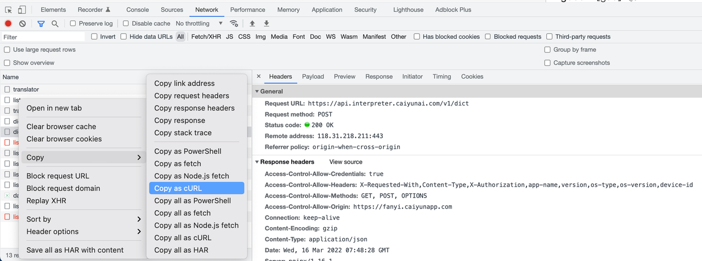Check the Disable cache option

(126, 24)
